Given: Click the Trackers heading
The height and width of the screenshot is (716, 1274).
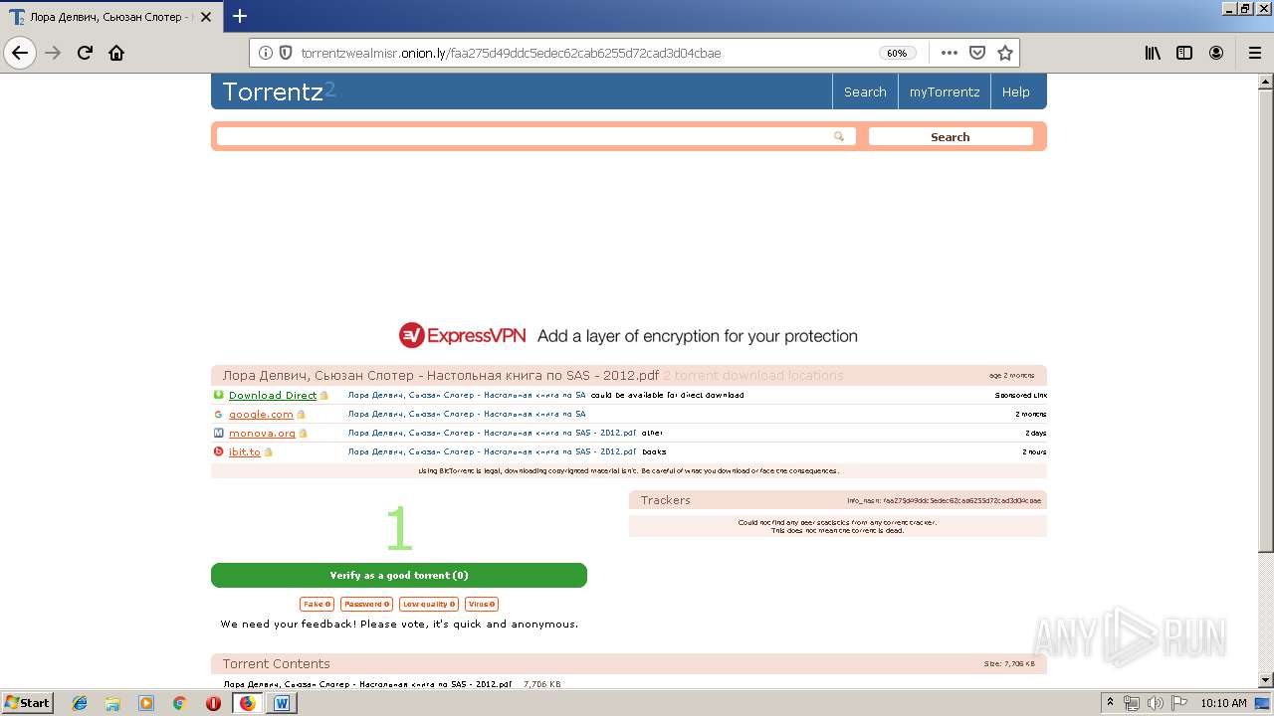Looking at the screenshot, I should (665, 500).
